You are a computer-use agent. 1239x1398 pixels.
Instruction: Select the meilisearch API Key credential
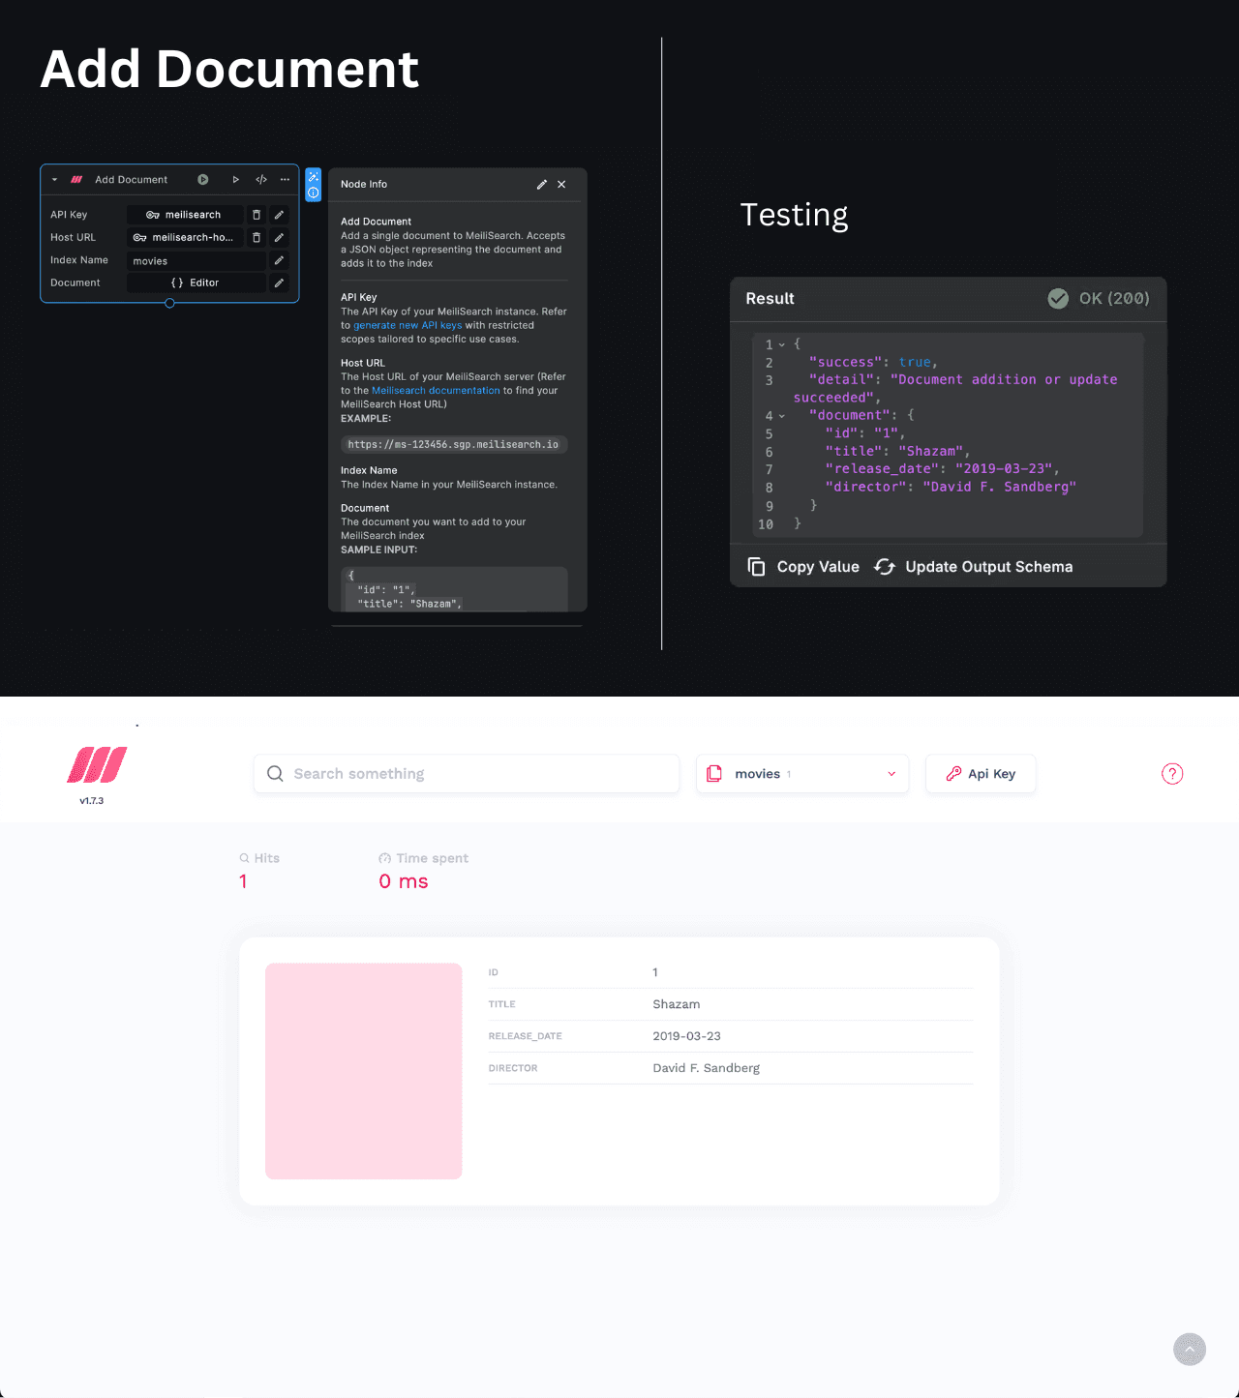click(185, 215)
